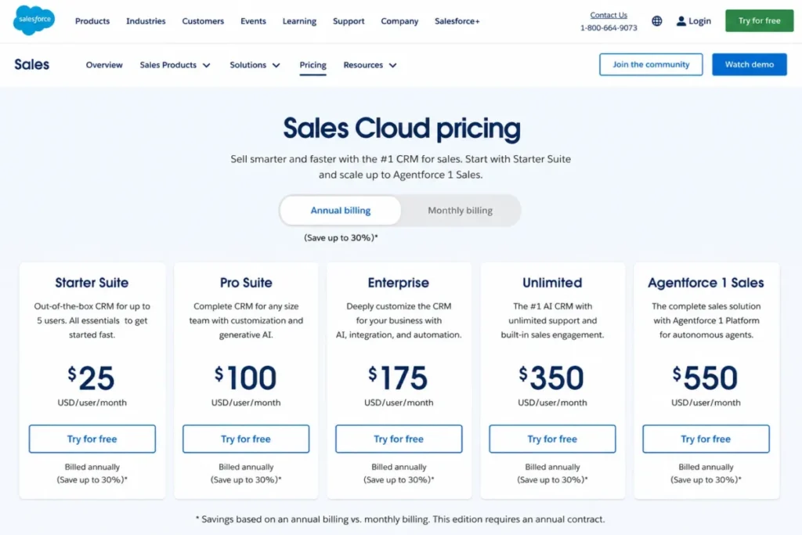Open the Support menu
Screen dimensions: 802x535
(x=349, y=21)
